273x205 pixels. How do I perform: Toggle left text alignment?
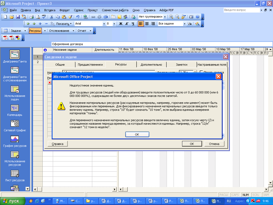coord(141,24)
